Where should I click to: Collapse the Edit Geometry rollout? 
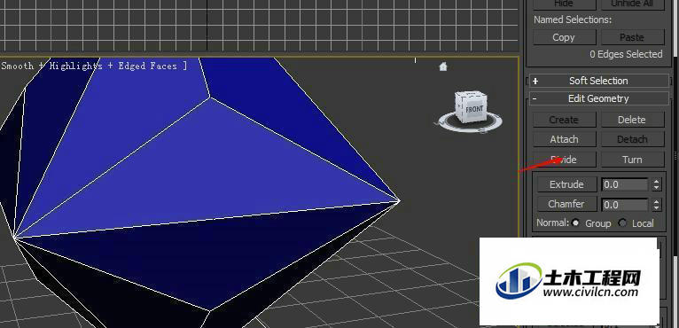[x=599, y=98]
